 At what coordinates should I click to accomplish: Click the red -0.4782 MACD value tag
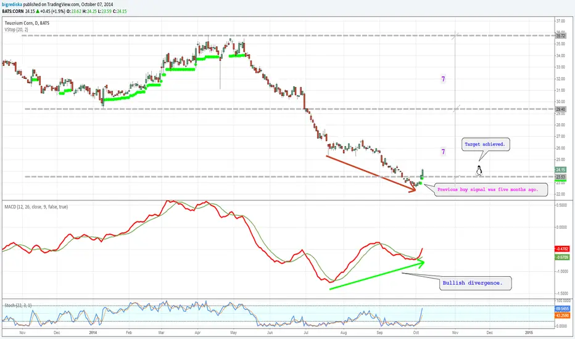tap(562, 249)
